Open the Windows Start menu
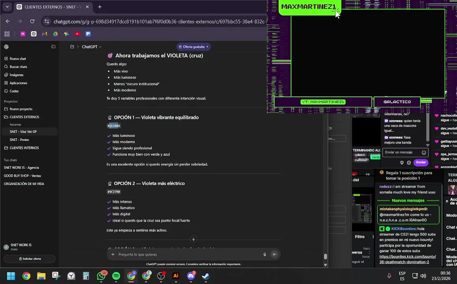Screen dimensions: 457x284 [x=11, y=276]
